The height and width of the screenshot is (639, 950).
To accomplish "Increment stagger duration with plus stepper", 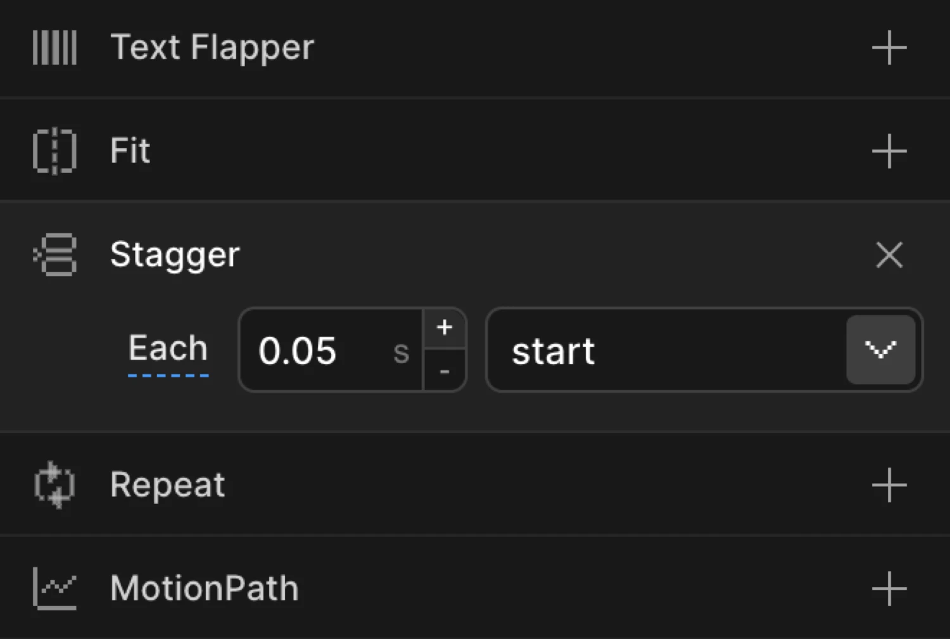I will pyautogui.click(x=444, y=328).
